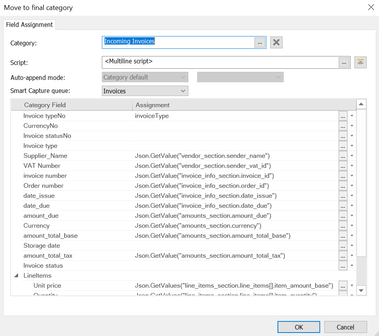
Task: Select the item_amount_base Json.GetValues assignment
Action: (x=234, y=286)
